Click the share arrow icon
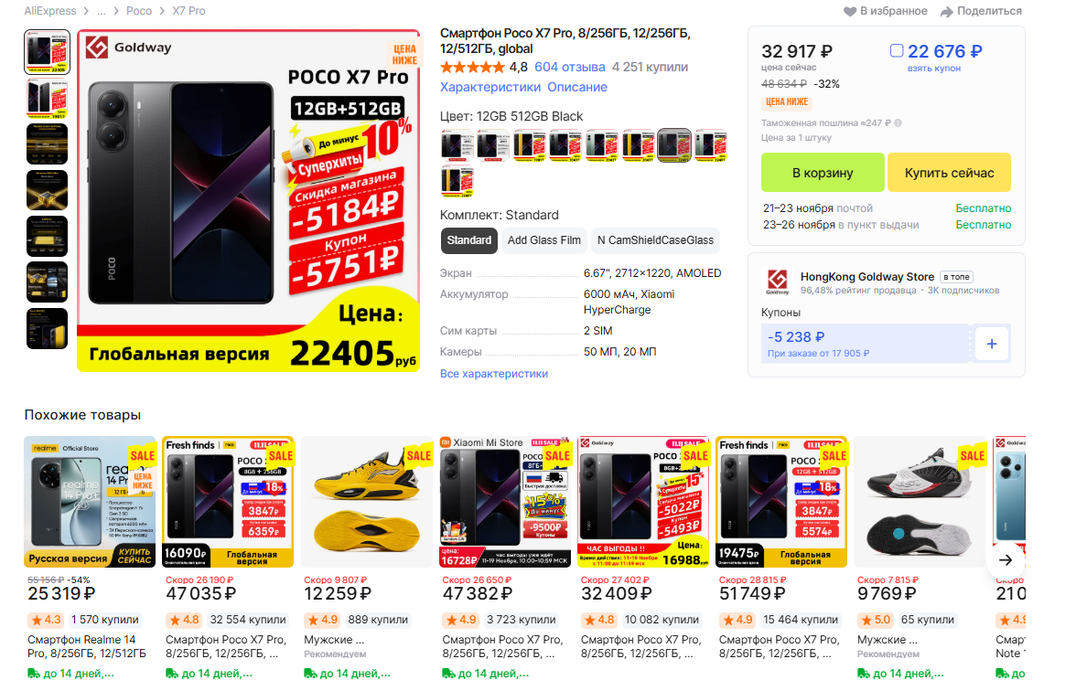Screen dimensions: 1076x691 point(946,11)
